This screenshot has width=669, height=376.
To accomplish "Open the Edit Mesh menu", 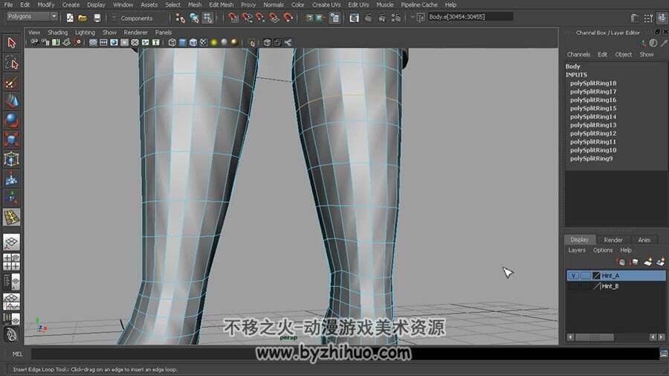I will click(x=221, y=4).
